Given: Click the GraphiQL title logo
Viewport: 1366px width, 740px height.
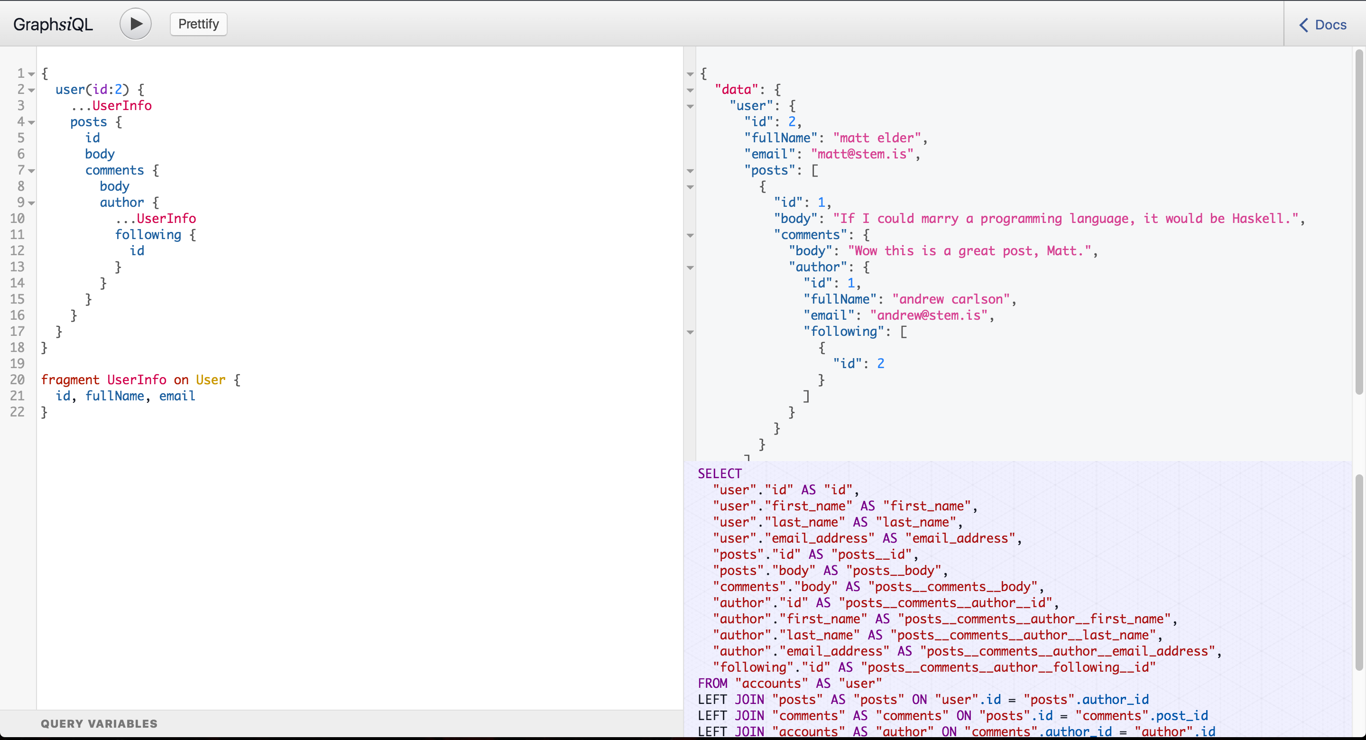Looking at the screenshot, I should pos(53,24).
